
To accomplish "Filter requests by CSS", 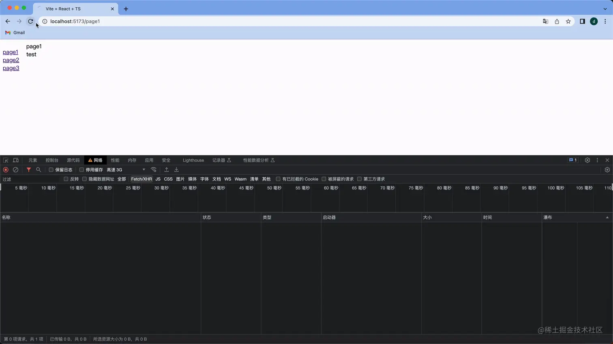I will click(x=168, y=179).
